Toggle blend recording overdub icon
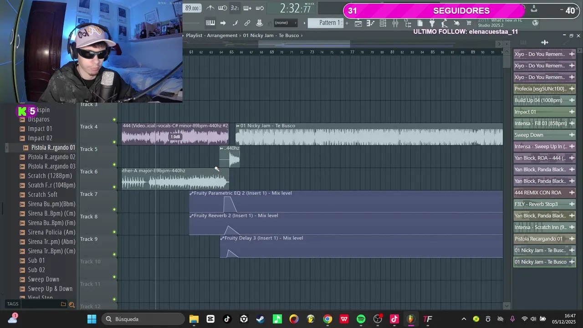Screen dimensions: 583x328 247,8
